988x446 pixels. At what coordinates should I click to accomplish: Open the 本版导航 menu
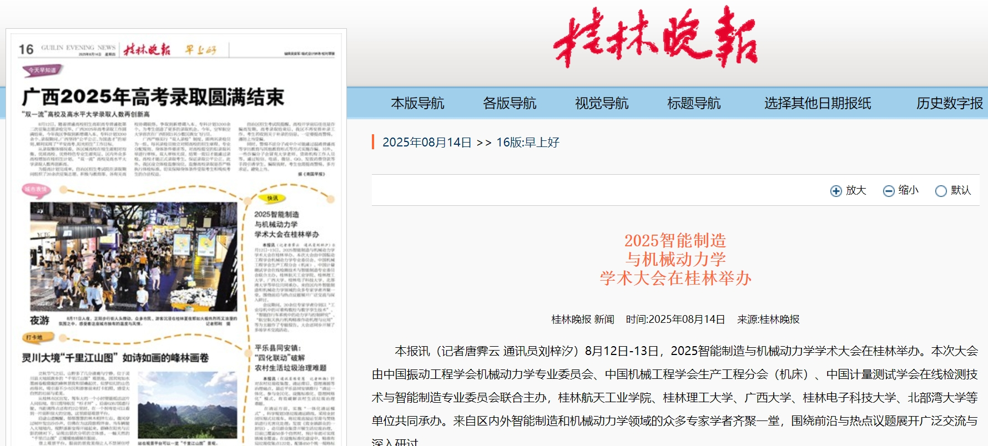coord(417,103)
